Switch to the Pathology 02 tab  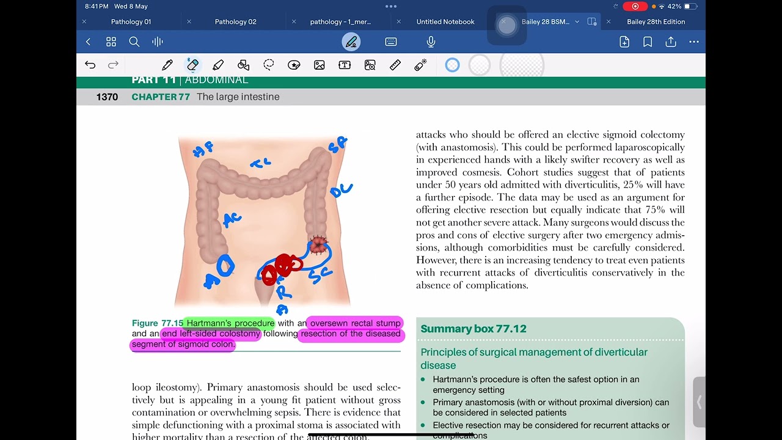(235, 21)
